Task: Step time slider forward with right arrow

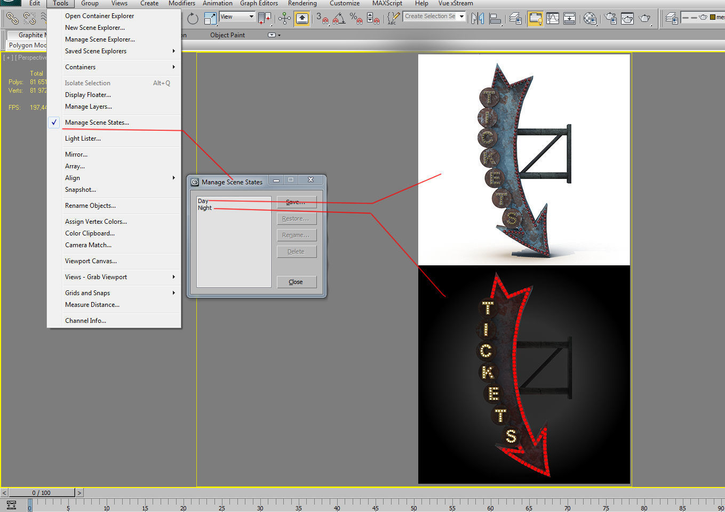Action: pos(79,493)
